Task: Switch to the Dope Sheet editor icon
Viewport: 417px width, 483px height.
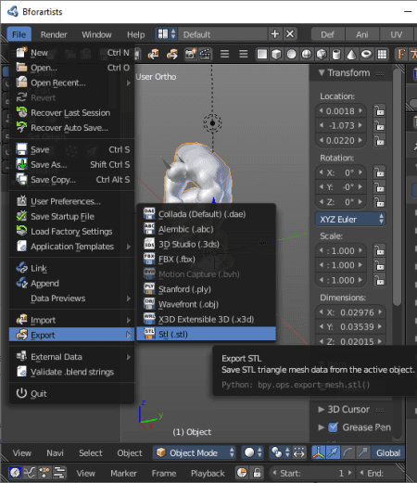Action: 44,473
